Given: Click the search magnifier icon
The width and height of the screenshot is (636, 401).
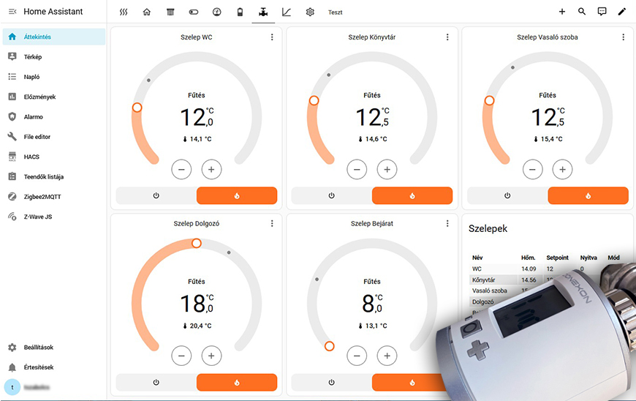Looking at the screenshot, I should click(582, 12).
